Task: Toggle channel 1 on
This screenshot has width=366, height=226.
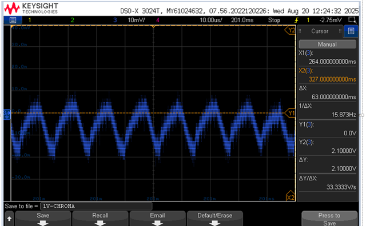Action: point(30,20)
